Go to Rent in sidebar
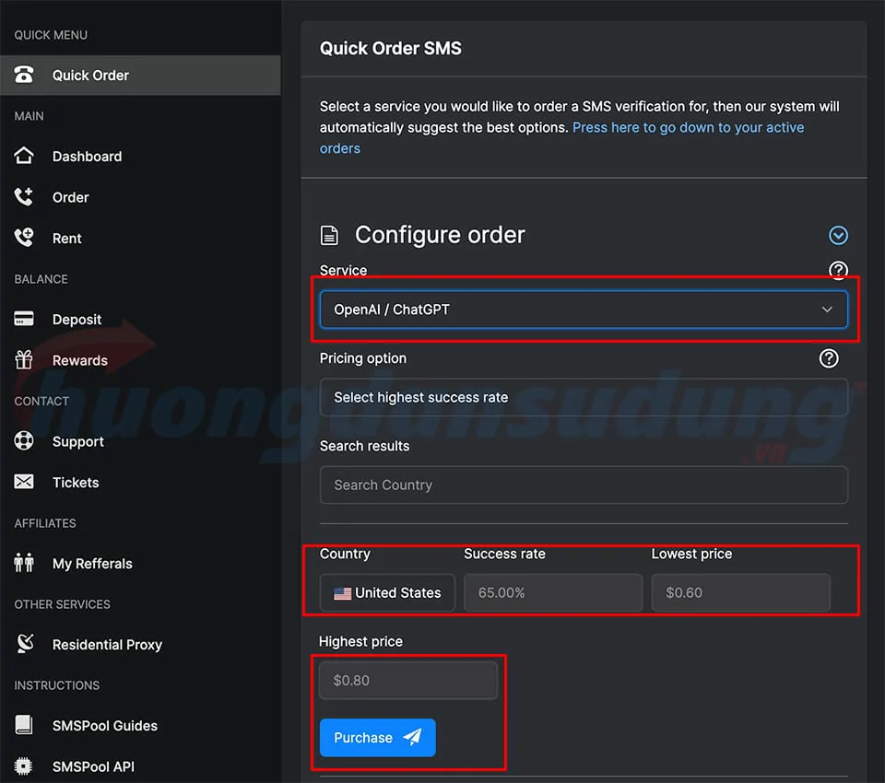The height and width of the screenshot is (783, 885). click(x=66, y=238)
